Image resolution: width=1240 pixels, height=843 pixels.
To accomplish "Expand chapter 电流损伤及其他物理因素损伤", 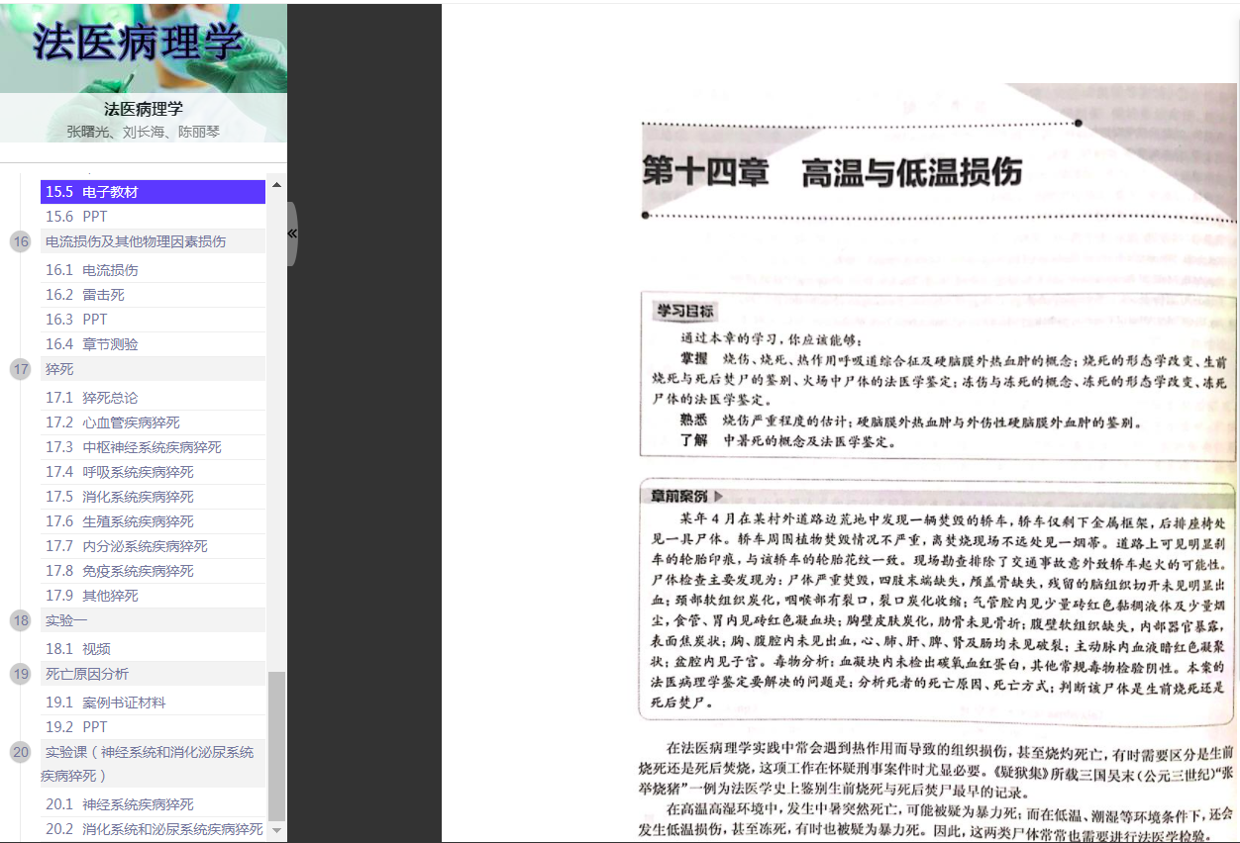I will (136, 241).
